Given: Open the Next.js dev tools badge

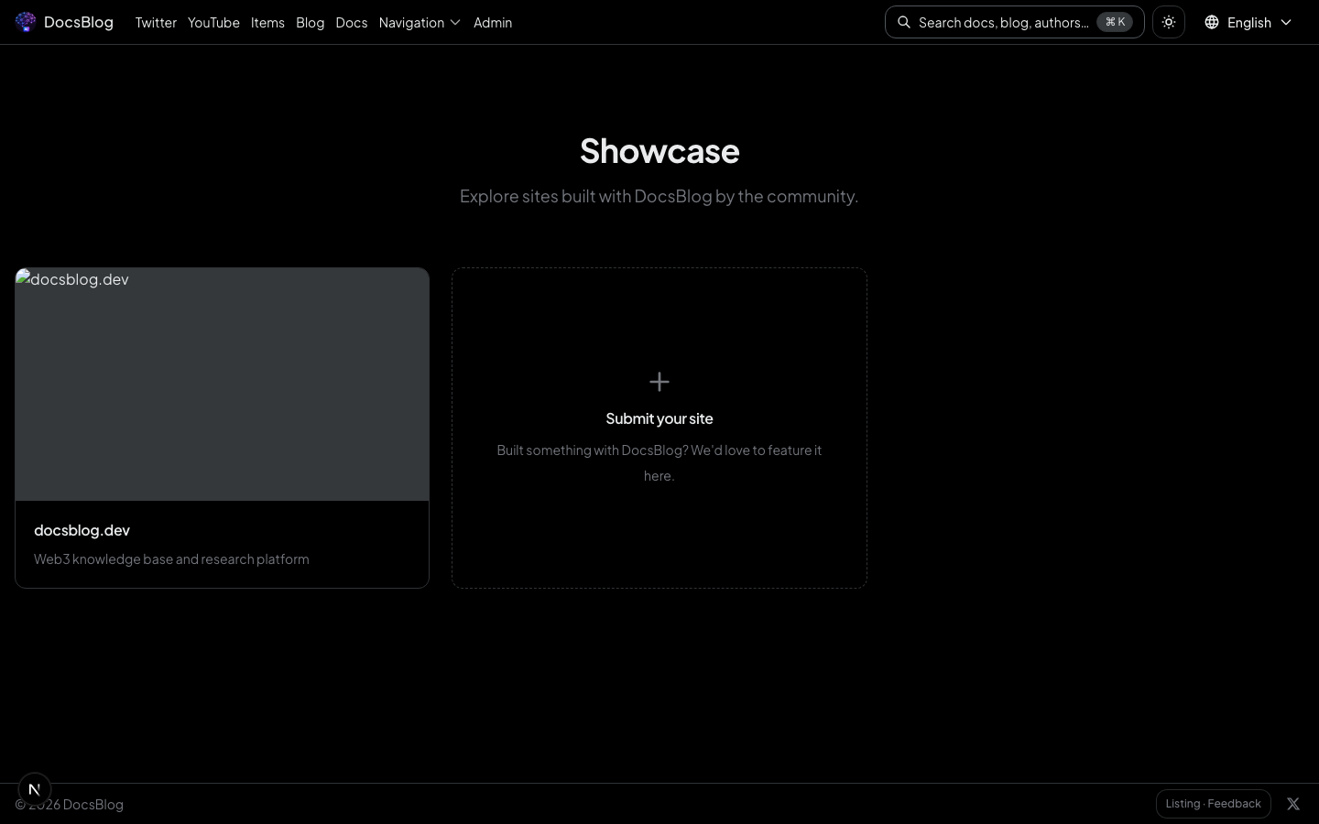Looking at the screenshot, I should click(x=35, y=789).
